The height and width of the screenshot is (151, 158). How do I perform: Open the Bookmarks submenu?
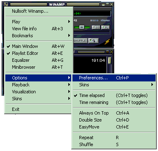point(38,36)
